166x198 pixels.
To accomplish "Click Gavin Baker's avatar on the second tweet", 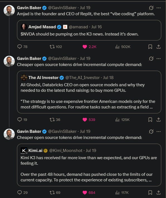I will point(9,61).
